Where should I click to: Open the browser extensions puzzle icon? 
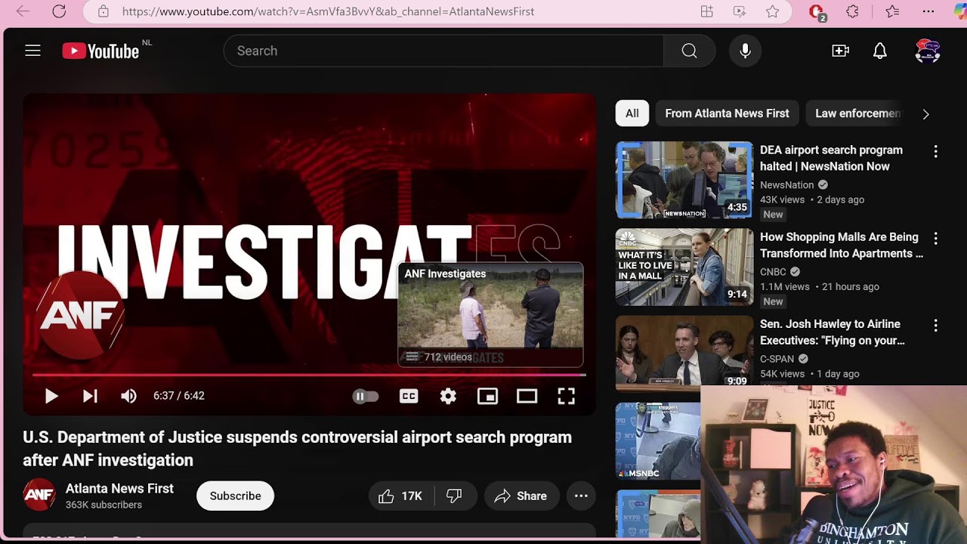852,11
